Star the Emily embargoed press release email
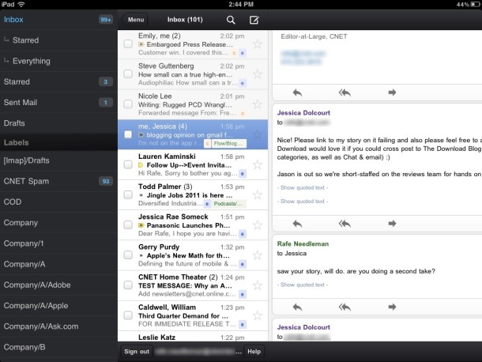Image resolution: width=482 pixels, height=362 pixels. pos(257,44)
